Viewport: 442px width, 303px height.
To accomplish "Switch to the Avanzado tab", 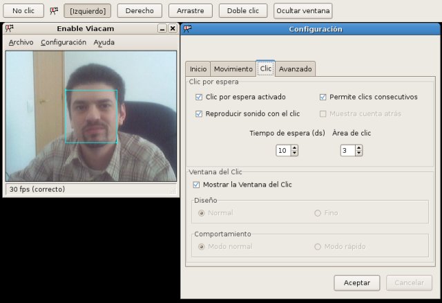I will (x=296, y=69).
